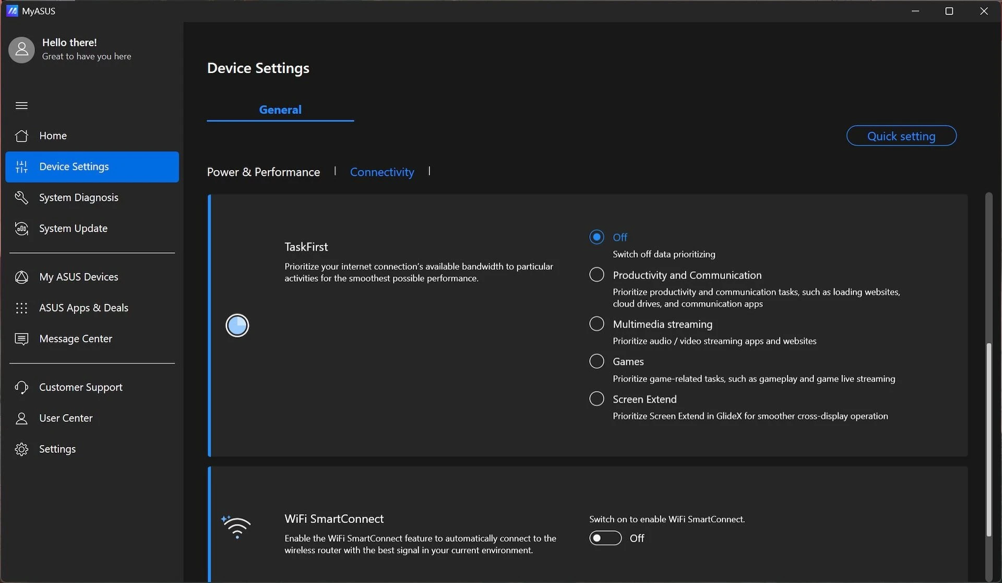Click the Home house icon
1002x583 pixels.
coord(21,136)
